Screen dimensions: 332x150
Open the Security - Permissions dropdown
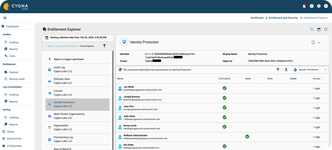tap(310, 69)
